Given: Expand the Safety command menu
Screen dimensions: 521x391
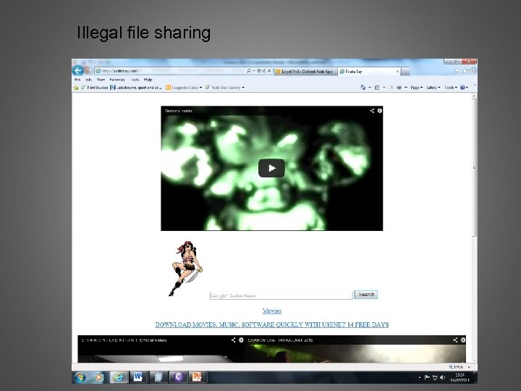Looking at the screenshot, I should click(433, 88).
